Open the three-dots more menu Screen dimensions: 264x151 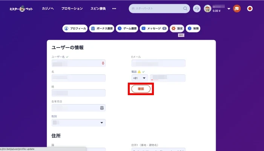point(114,8)
